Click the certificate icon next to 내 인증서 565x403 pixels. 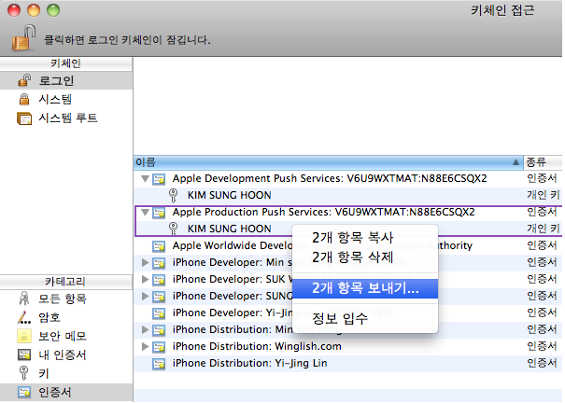pyautogui.click(x=24, y=354)
